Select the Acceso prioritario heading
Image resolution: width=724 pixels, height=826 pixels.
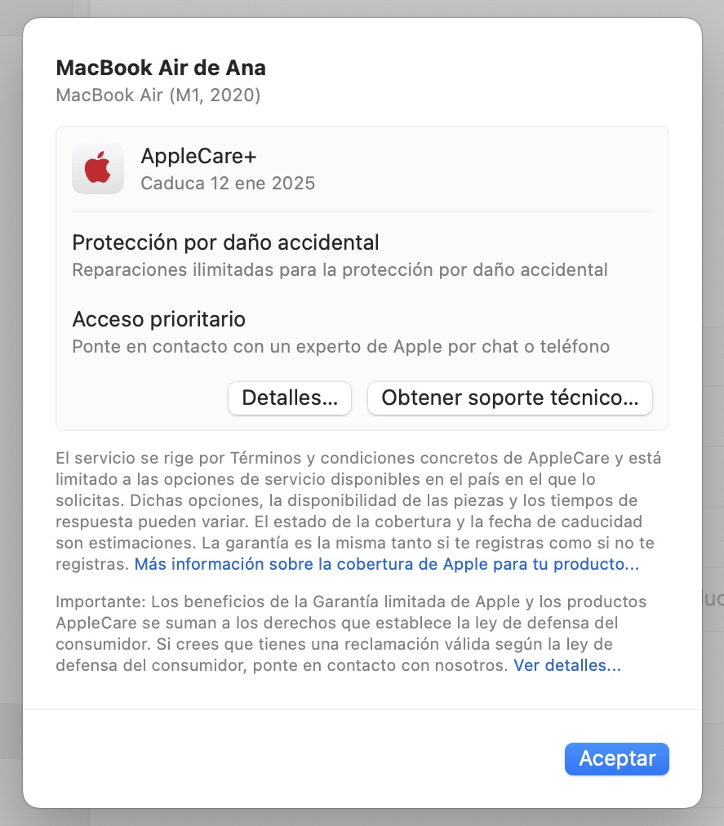click(158, 319)
